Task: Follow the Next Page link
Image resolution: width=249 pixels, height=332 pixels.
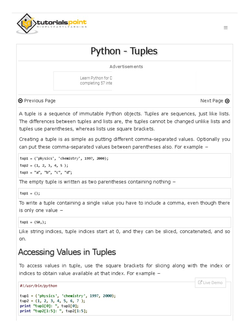Action: coord(212,101)
